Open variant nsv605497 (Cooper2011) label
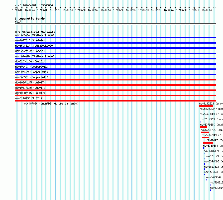Viewport: 223px width, 200px height. tap(32, 67)
